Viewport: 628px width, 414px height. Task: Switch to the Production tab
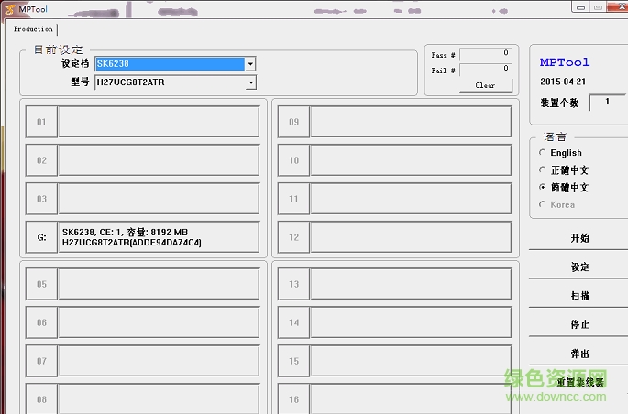[x=33, y=29]
